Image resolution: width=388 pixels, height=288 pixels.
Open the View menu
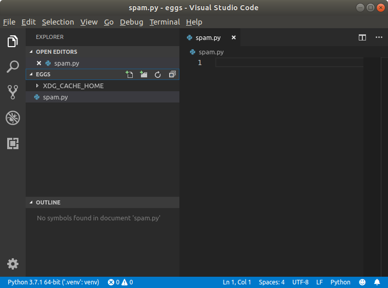tap(89, 22)
